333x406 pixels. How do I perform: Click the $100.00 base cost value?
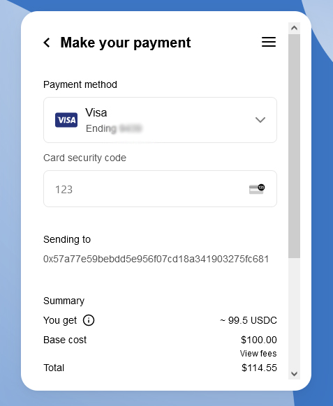pos(259,340)
